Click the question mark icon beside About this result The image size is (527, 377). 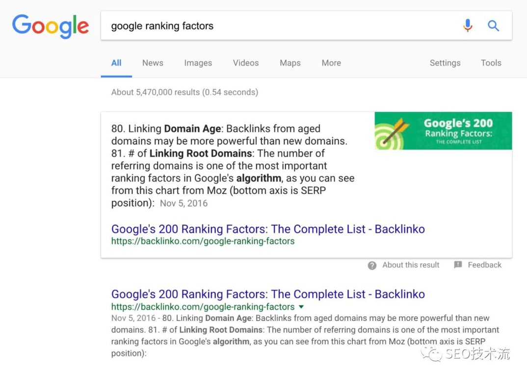372,266
